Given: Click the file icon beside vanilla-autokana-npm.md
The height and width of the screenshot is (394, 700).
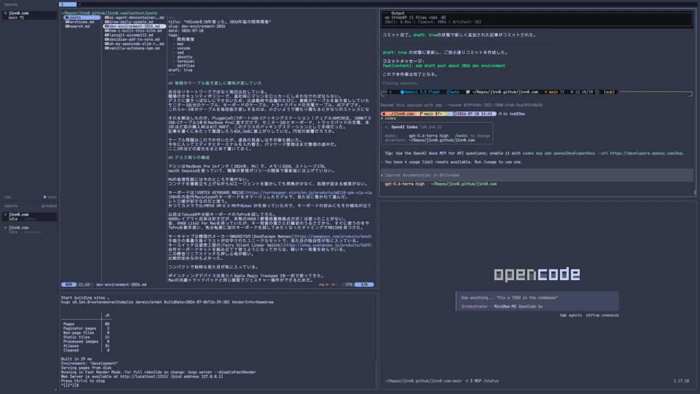Looking at the screenshot, I should point(106,48).
